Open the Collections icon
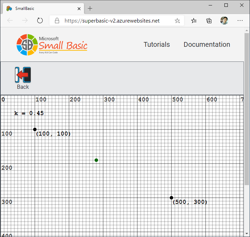Image resolution: width=250 pixels, height=237 pixels. (x=209, y=21)
